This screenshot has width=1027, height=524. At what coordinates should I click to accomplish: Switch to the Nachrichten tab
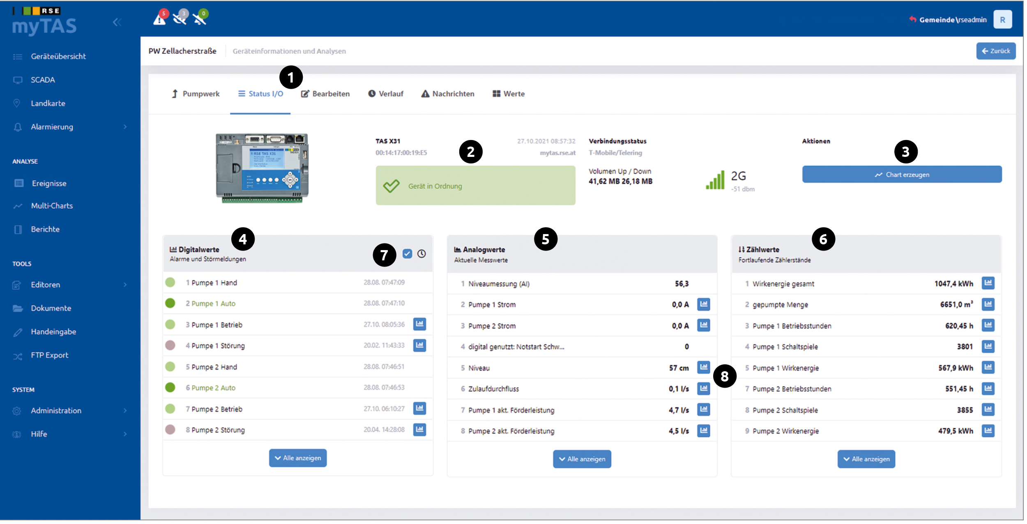pyautogui.click(x=448, y=94)
